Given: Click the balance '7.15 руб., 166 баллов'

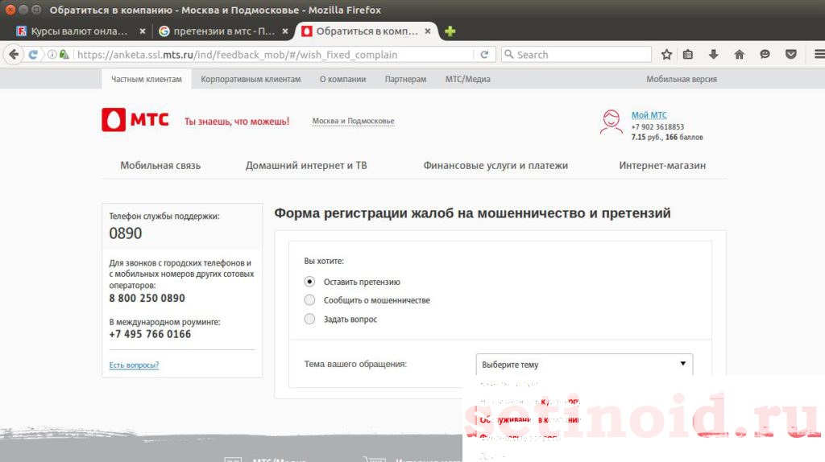Looking at the screenshot, I should [667, 137].
